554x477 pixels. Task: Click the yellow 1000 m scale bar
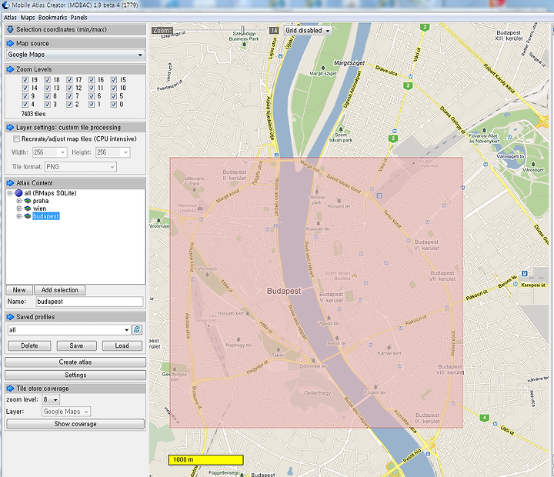[x=205, y=459]
